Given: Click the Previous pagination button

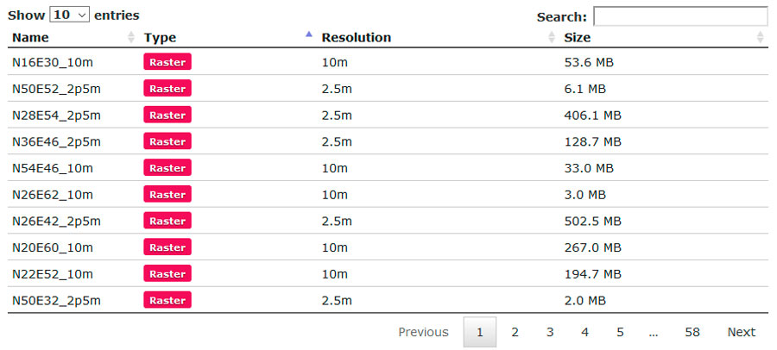Looking at the screenshot, I should (423, 332).
